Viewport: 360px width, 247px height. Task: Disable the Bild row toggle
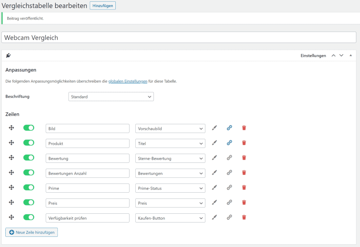(x=29, y=128)
